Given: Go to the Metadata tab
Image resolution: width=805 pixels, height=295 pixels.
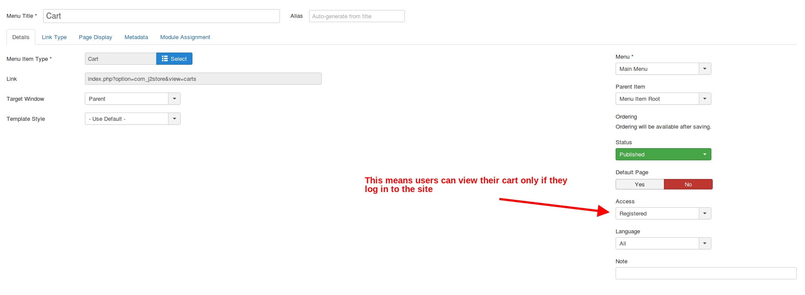Looking at the screenshot, I should tap(136, 37).
